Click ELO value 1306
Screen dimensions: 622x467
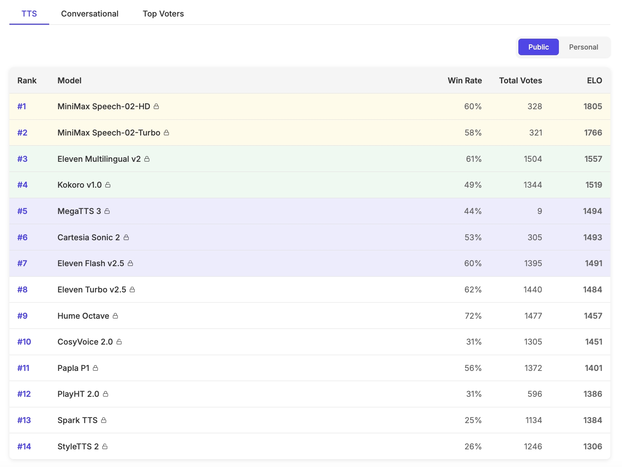tap(593, 446)
